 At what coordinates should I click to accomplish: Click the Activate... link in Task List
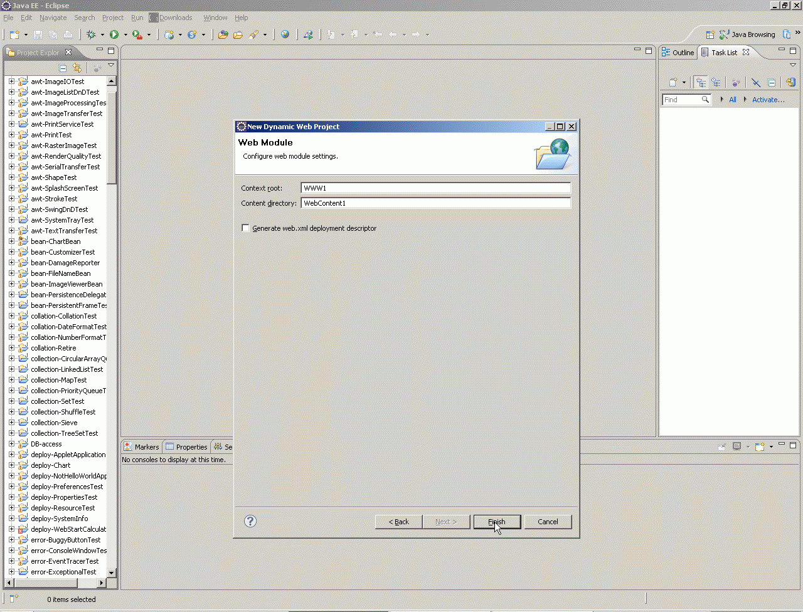pyautogui.click(x=768, y=100)
